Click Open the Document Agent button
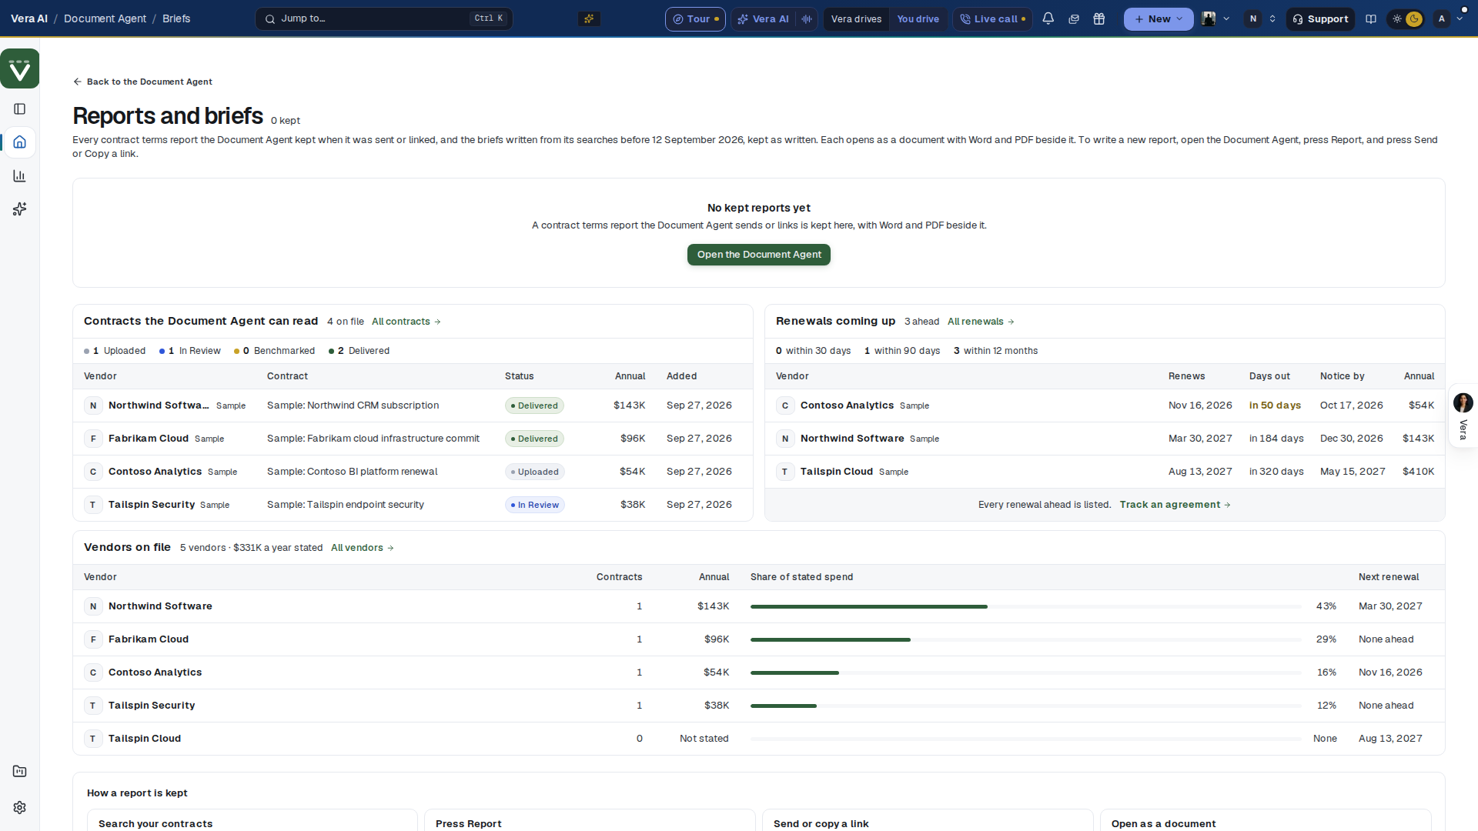This screenshot has width=1478, height=831. click(x=758, y=255)
